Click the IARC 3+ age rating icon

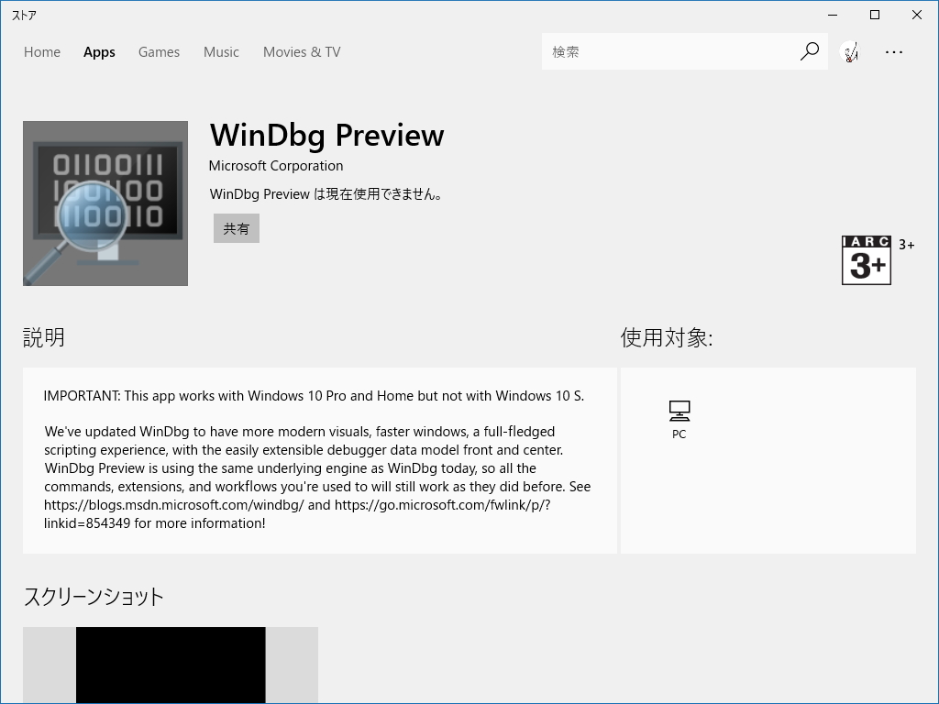coord(866,259)
